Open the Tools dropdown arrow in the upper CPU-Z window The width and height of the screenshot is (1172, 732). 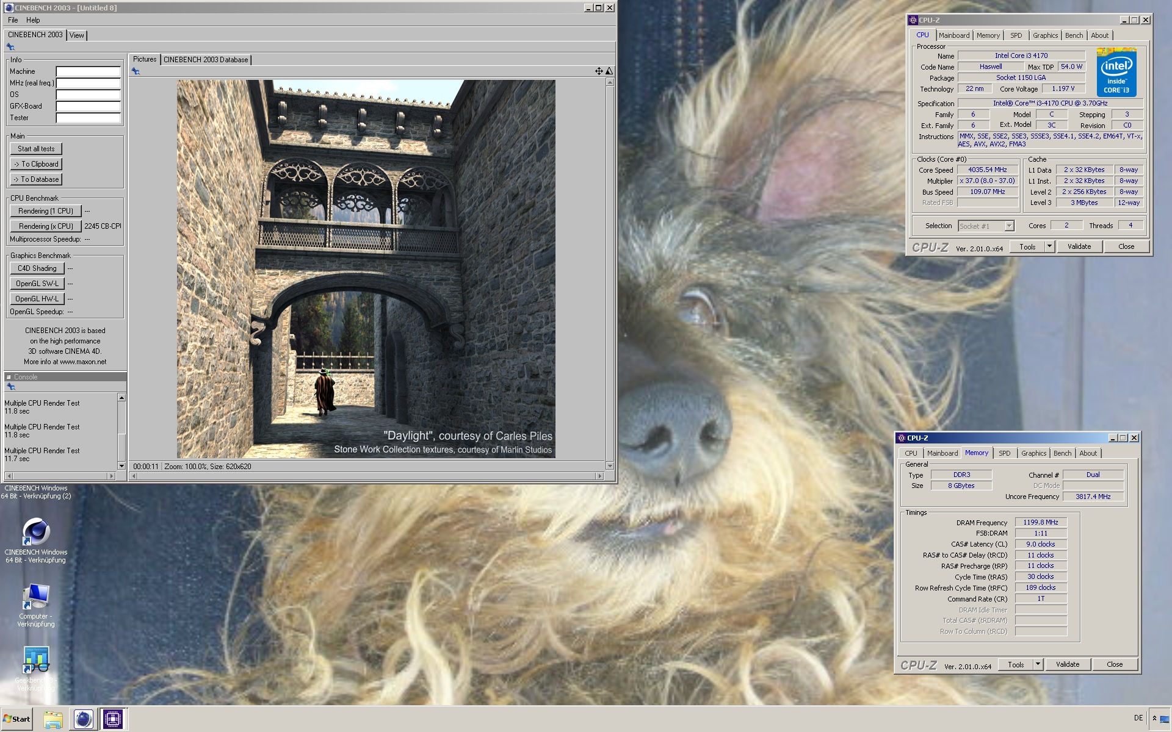coord(1049,246)
